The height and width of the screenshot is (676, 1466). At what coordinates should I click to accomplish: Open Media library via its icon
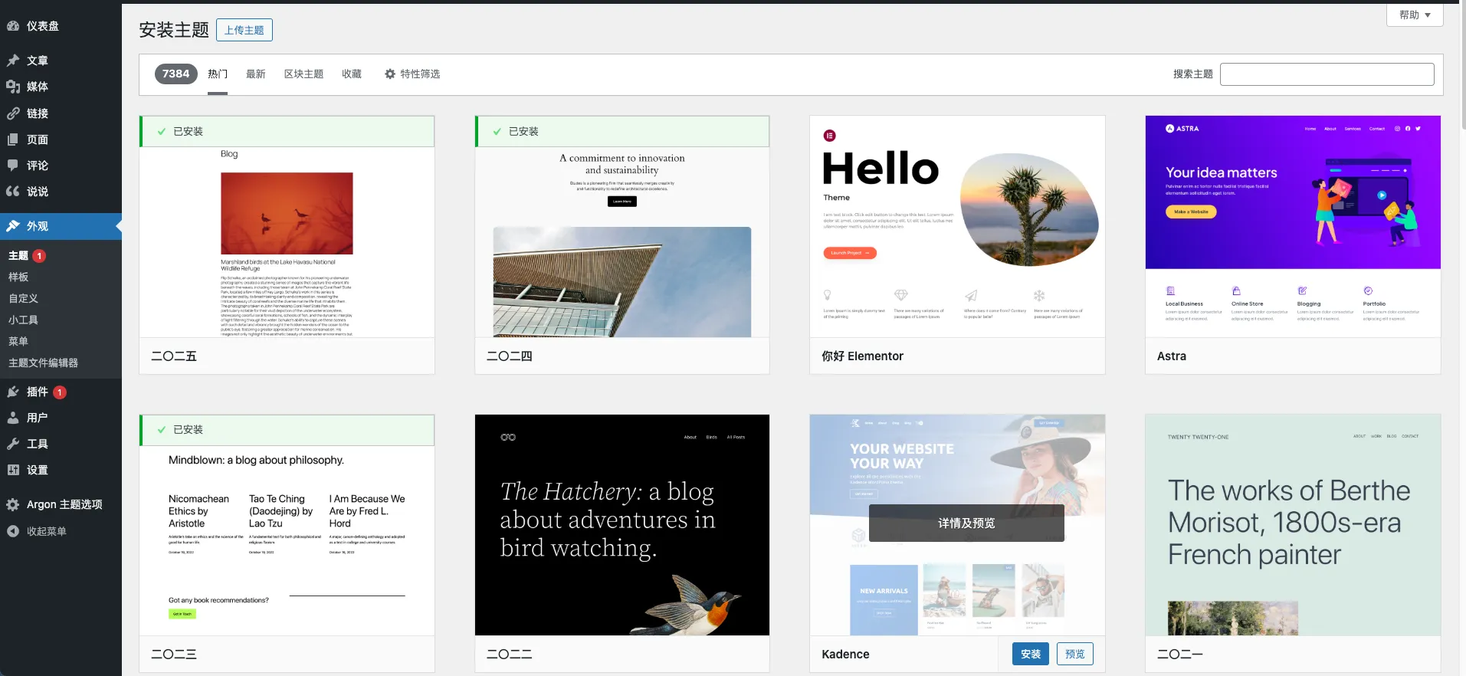[13, 87]
